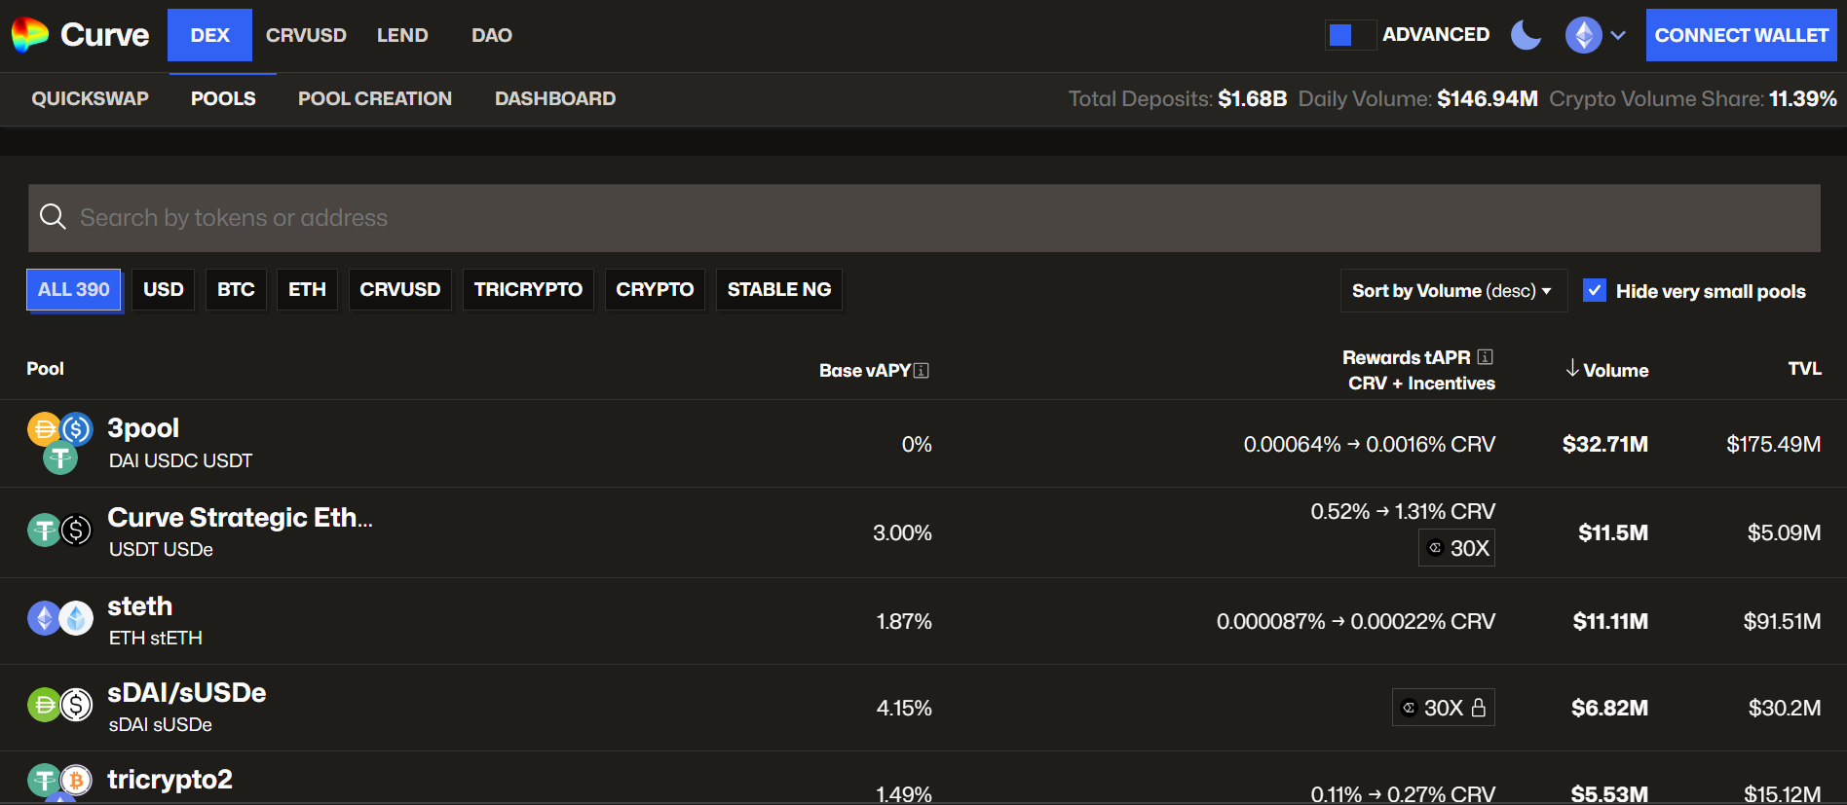This screenshot has height=805, width=1847.
Task: Click 30X points badge in Curve Strategic row
Action: [1456, 548]
